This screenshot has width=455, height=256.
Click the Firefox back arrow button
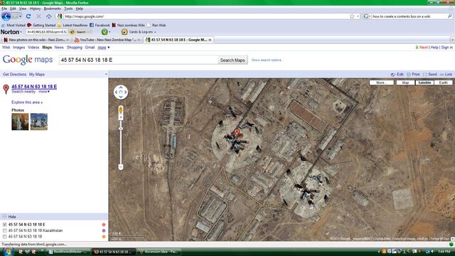[x=6, y=16]
